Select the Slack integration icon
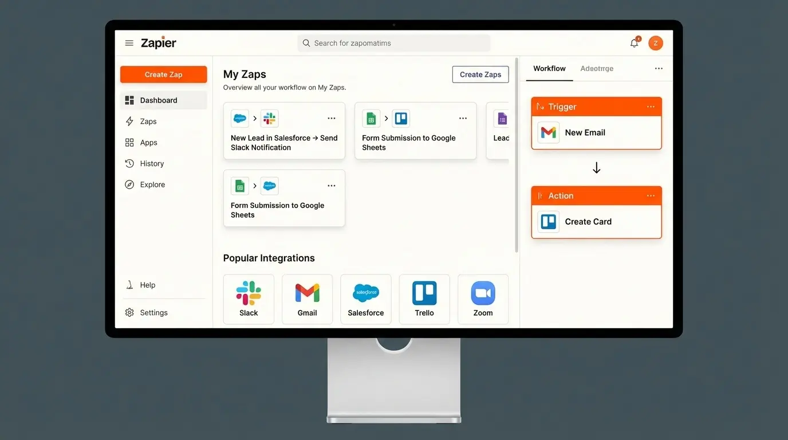788x440 pixels. pyautogui.click(x=248, y=292)
